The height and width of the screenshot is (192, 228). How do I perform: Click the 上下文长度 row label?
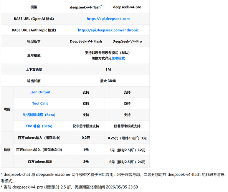[34, 70]
